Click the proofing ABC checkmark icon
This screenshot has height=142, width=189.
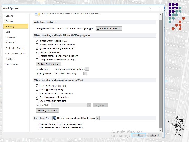click(38, 14)
